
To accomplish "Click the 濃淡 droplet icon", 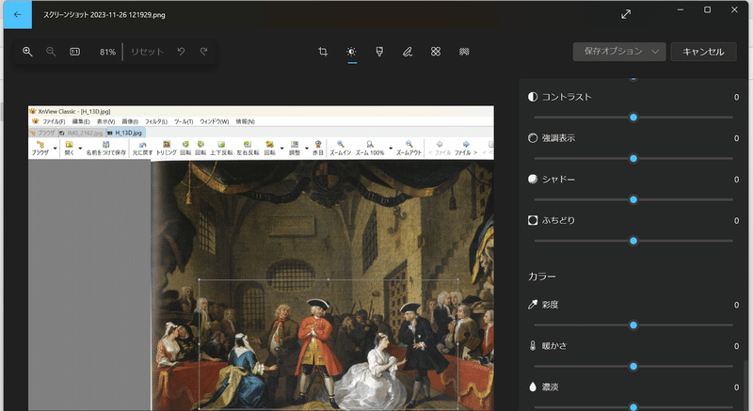I will (533, 387).
